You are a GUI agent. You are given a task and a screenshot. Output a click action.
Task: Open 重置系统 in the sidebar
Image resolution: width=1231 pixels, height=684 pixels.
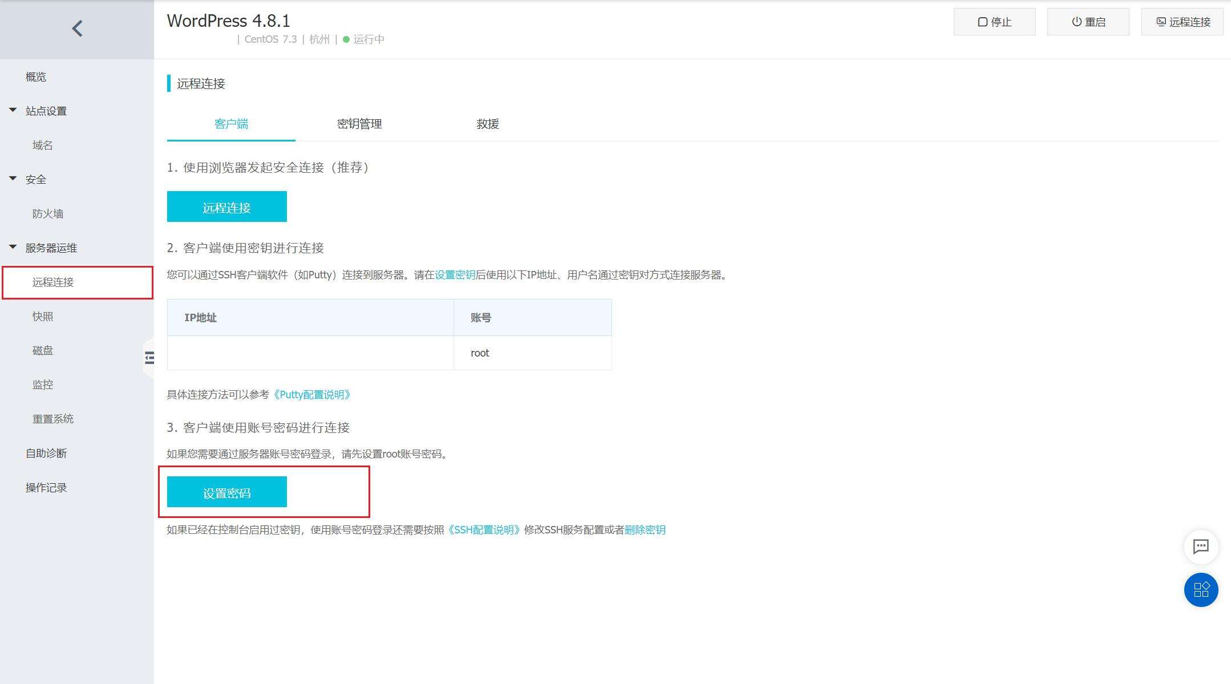pyautogui.click(x=52, y=419)
